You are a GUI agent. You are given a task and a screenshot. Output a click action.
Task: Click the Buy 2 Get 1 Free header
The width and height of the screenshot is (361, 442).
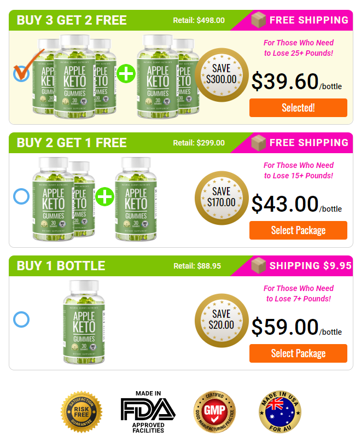[x=72, y=143]
